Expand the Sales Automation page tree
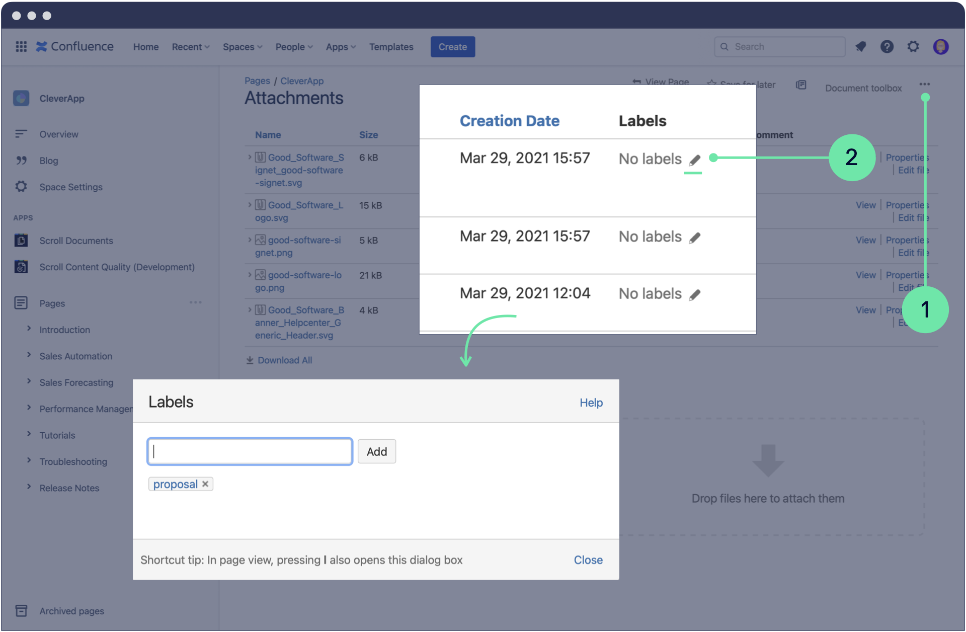This screenshot has height=632, width=966. click(x=29, y=355)
